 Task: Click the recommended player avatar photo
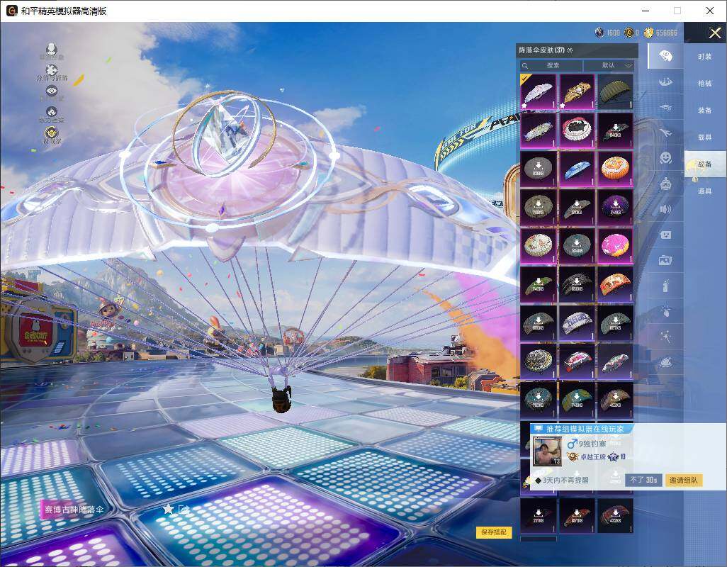[x=547, y=451]
